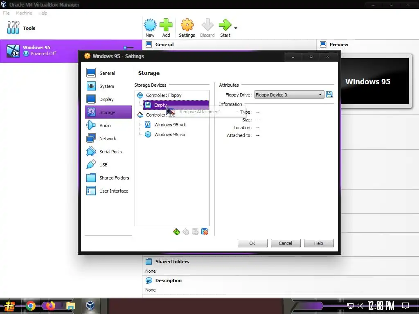Click the VM entry menu icon
Screen dimensions: 419x314
click(x=128, y=47)
